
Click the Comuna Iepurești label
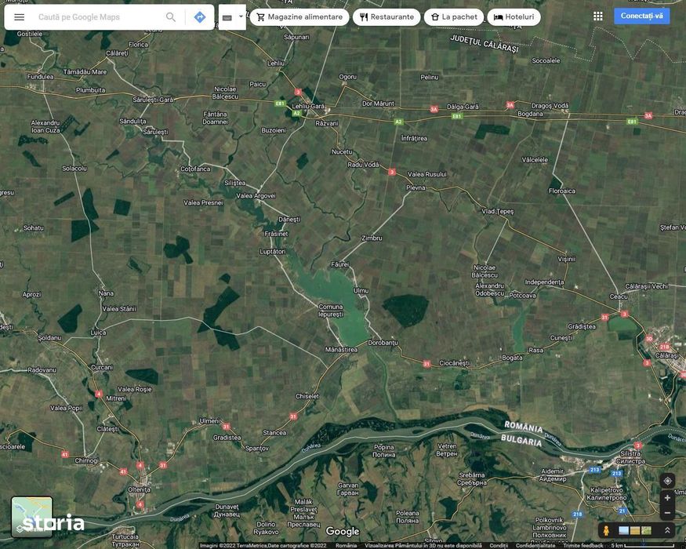point(331,311)
